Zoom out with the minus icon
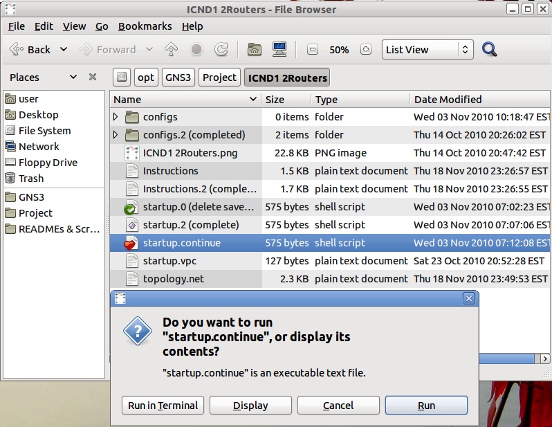Screen dimensions: 552x427 pyautogui.click(x=313, y=50)
